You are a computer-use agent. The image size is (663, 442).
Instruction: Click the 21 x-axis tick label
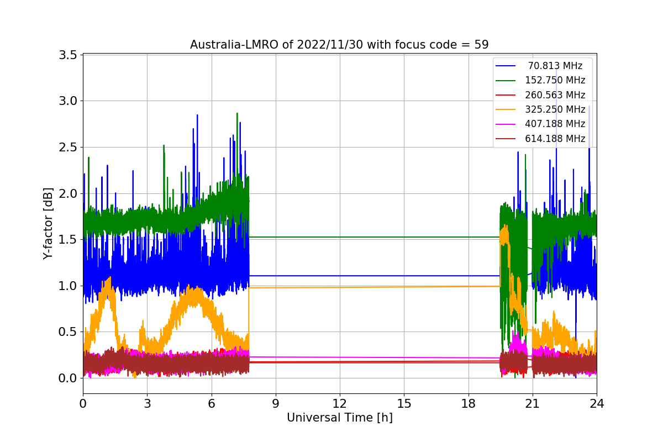point(533,404)
